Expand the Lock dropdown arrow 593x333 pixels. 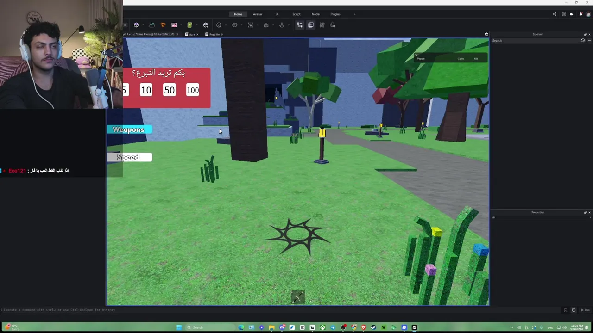click(x=273, y=25)
